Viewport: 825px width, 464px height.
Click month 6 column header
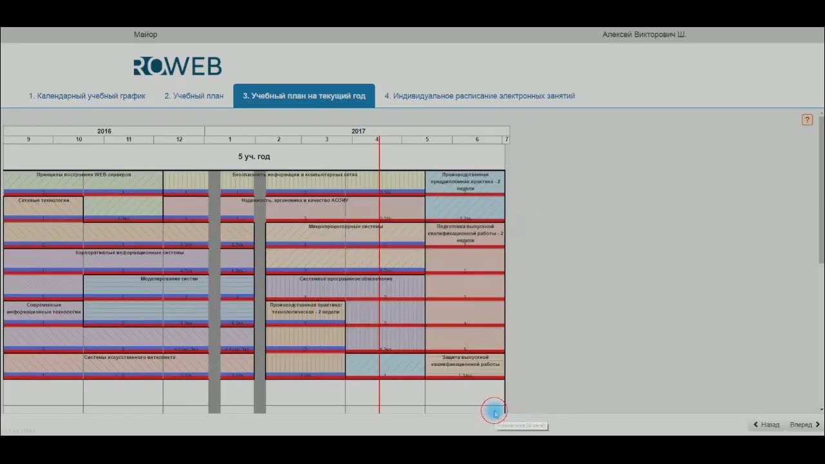pyautogui.click(x=477, y=140)
